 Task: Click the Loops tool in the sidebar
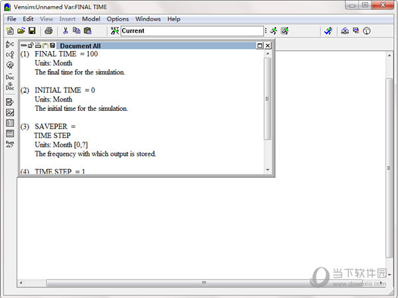[10, 65]
